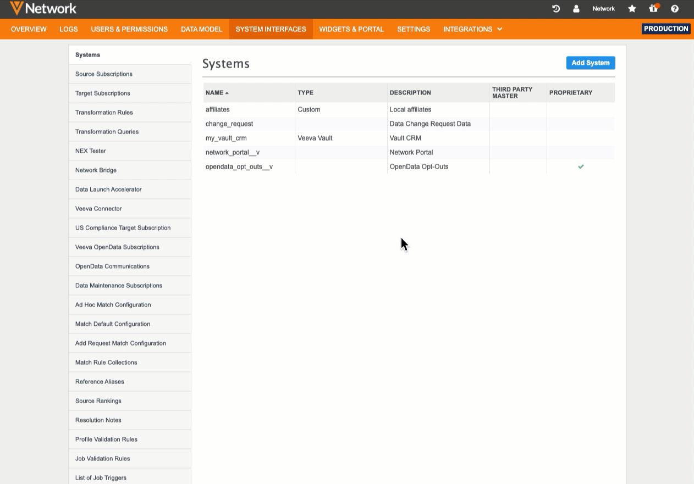
Task: Open the Settings tab
Action: pos(414,29)
